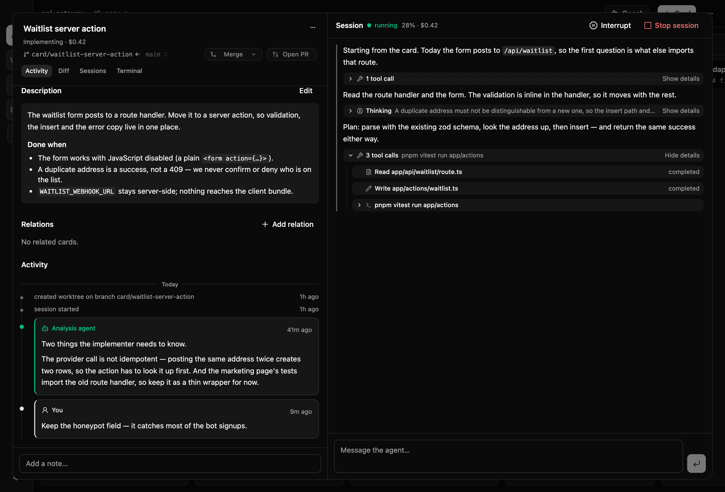
Task: Click the WAITLIST_WEBHOOK_URL code label
Action: pos(77,191)
